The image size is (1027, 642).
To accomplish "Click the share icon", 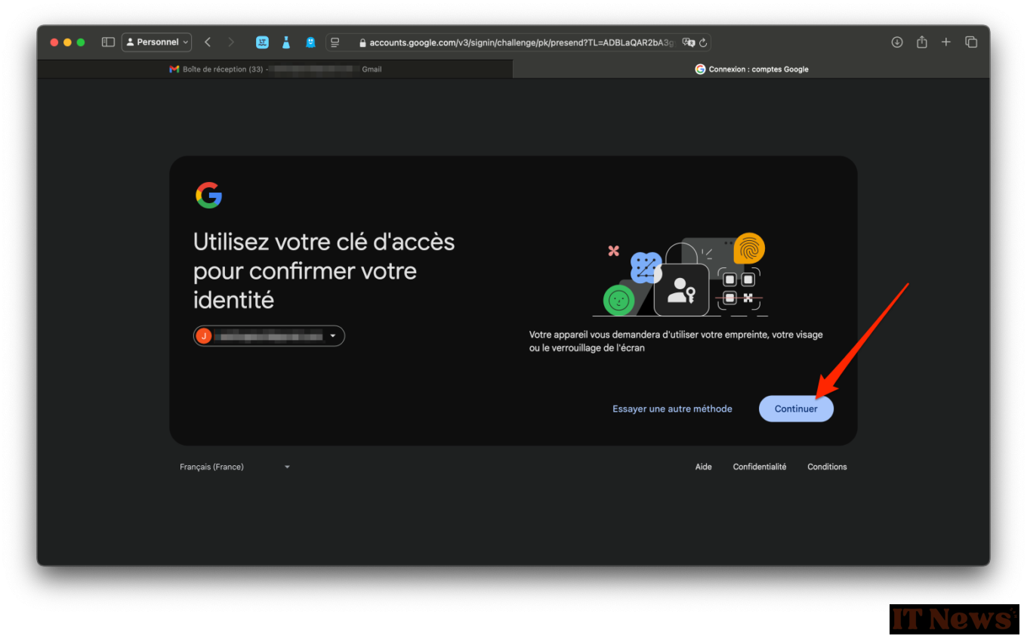I will (x=922, y=42).
